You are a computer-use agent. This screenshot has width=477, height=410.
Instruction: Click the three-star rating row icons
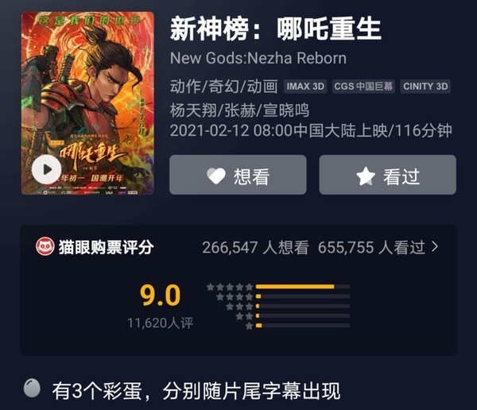tap(239, 306)
